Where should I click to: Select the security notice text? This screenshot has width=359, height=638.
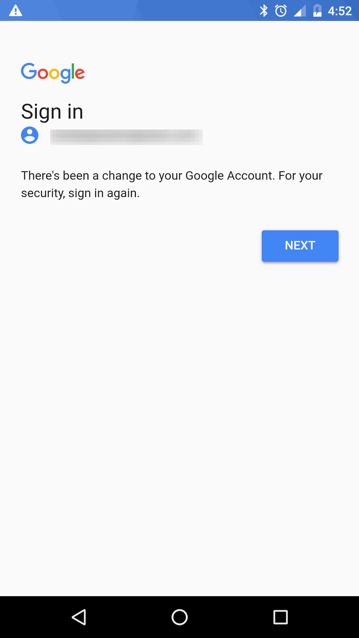point(171,184)
